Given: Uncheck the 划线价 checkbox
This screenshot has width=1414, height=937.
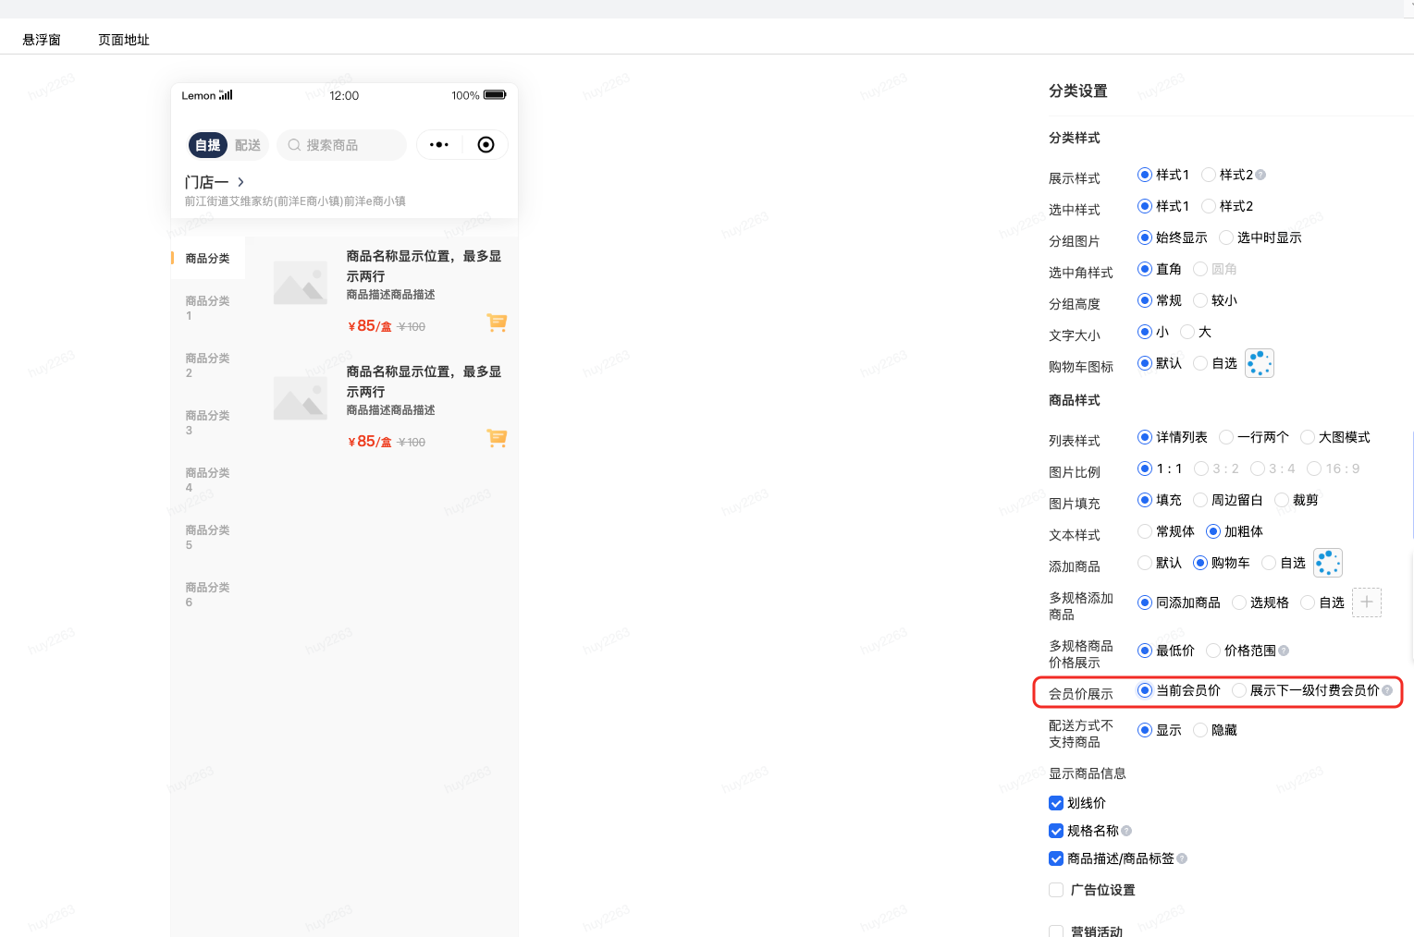Looking at the screenshot, I should click(x=1056, y=803).
